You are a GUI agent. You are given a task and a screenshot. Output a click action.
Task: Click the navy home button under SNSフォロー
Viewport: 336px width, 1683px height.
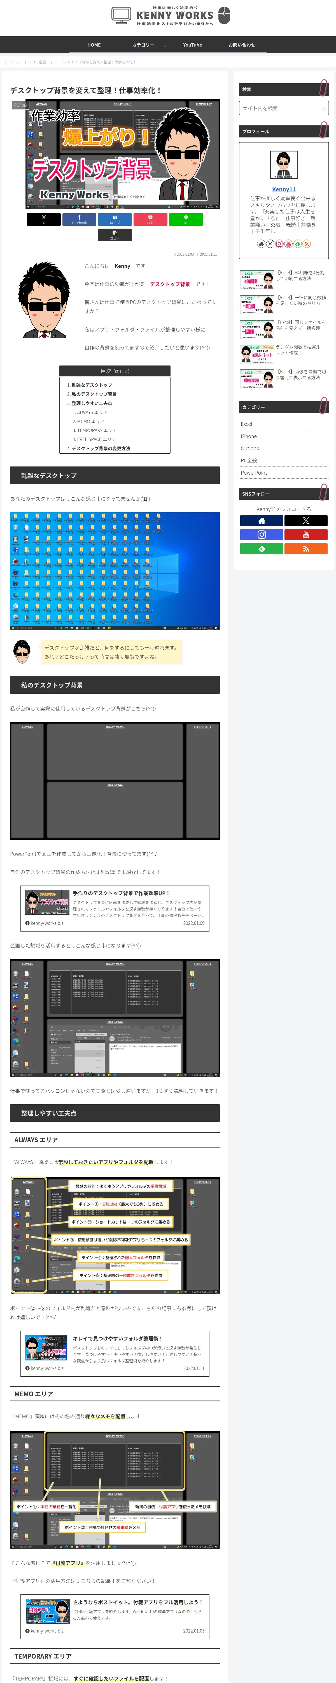point(262,521)
